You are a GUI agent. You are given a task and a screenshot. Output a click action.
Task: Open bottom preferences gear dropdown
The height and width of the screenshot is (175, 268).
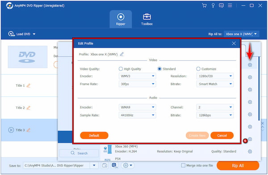point(127,166)
